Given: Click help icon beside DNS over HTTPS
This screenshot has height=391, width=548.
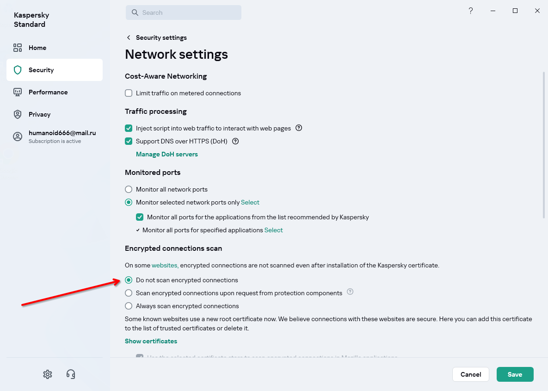Looking at the screenshot, I should (x=235, y=141).
